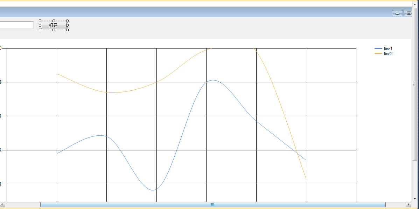Click the vertical scrollbar up arrow

415,5
